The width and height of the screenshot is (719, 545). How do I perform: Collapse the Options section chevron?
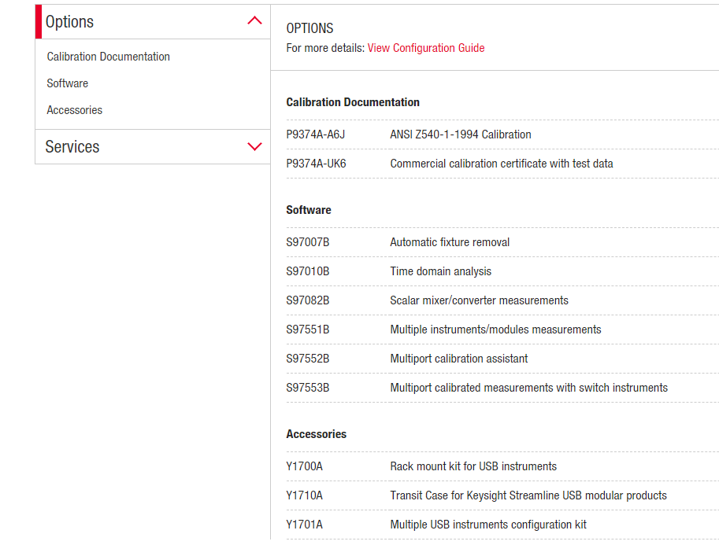(254, 21)
